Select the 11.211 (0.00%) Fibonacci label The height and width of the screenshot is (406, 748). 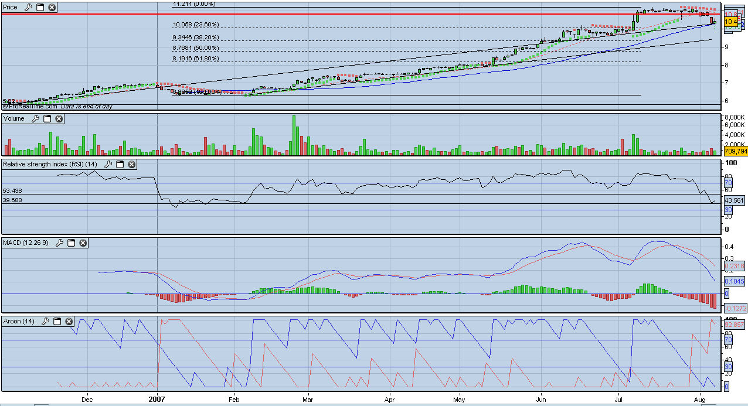pyautogui.click(x=193, y=4)
